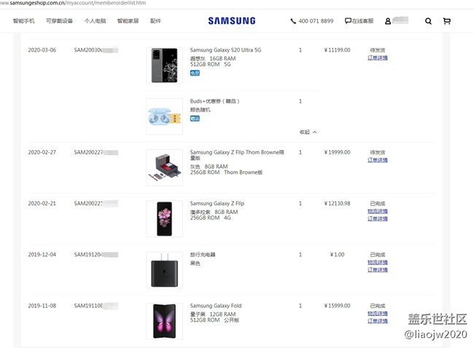Click the search magnifier icon

(x=428, y=21)
